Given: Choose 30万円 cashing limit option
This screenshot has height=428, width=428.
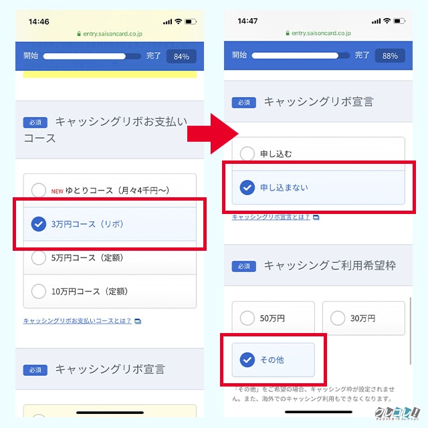Looking at the screenshot, I should [364, 318].
